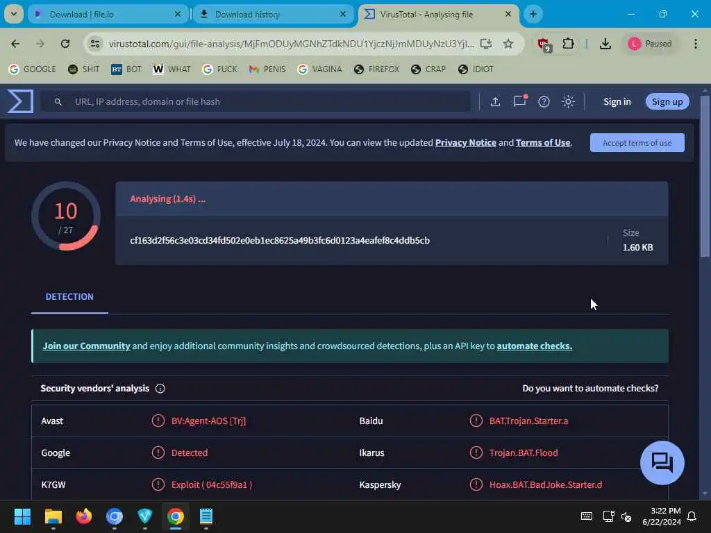Click the BV:Agent-AOS [Trj] detection

pyautogui.click(x=208, y=421)
